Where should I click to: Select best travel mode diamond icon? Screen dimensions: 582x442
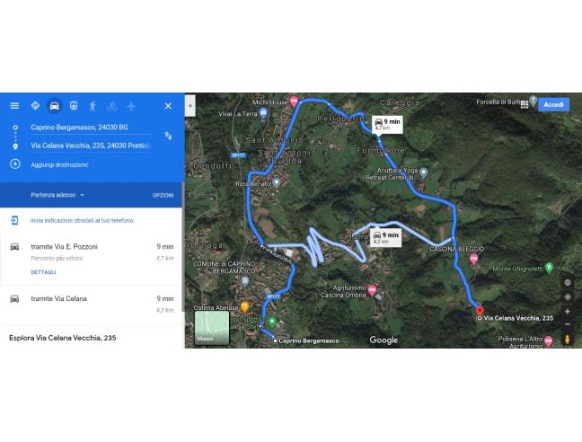35,106
